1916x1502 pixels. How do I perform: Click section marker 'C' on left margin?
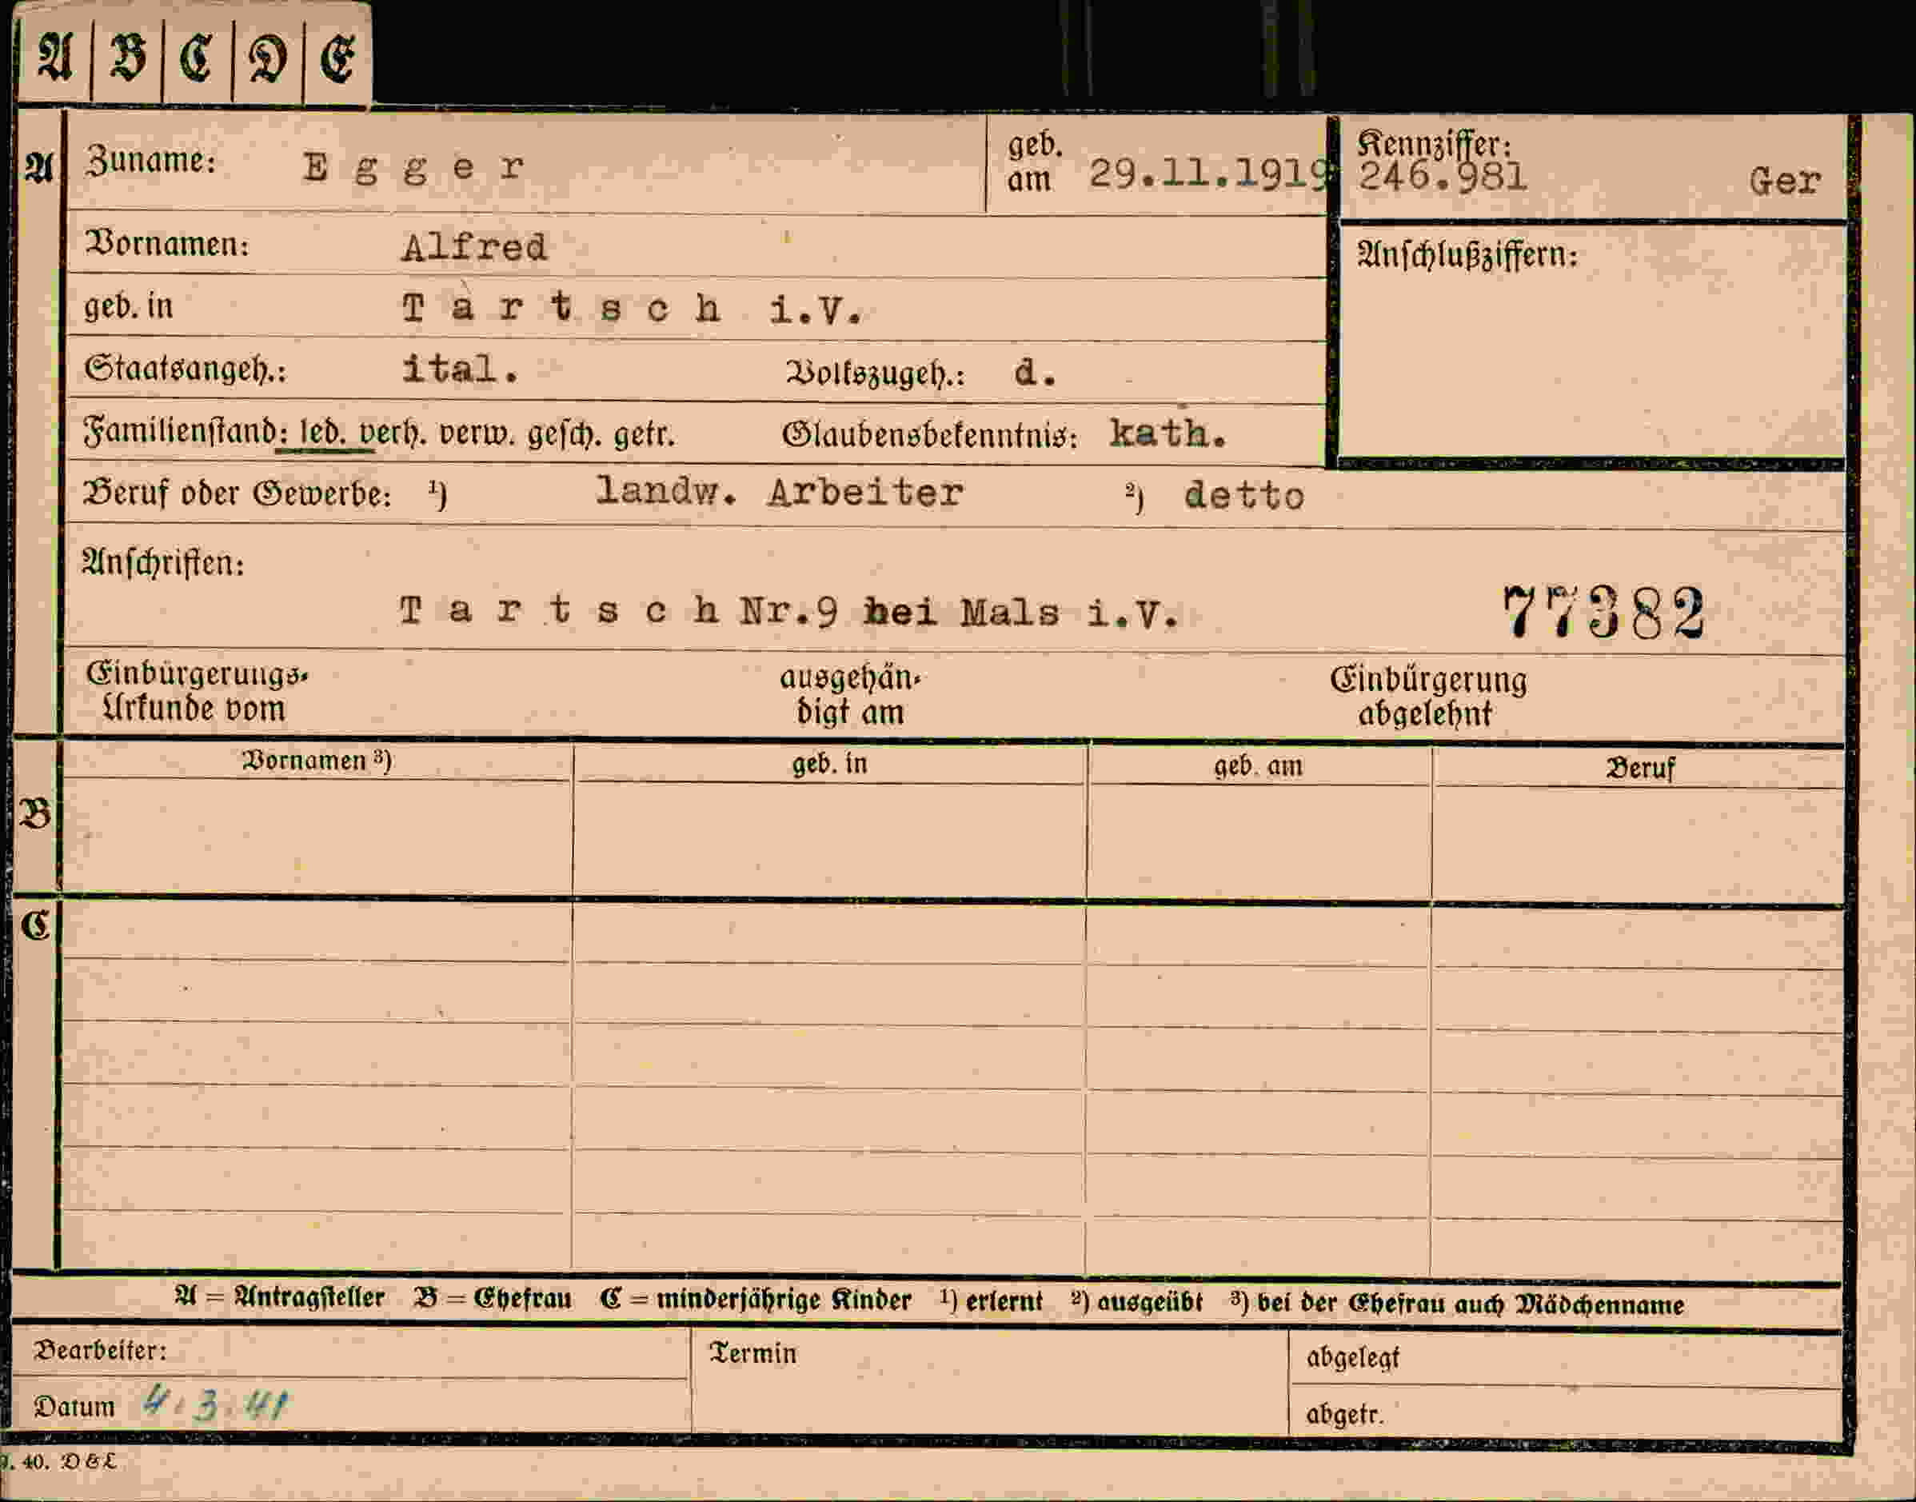click(35, 925)
